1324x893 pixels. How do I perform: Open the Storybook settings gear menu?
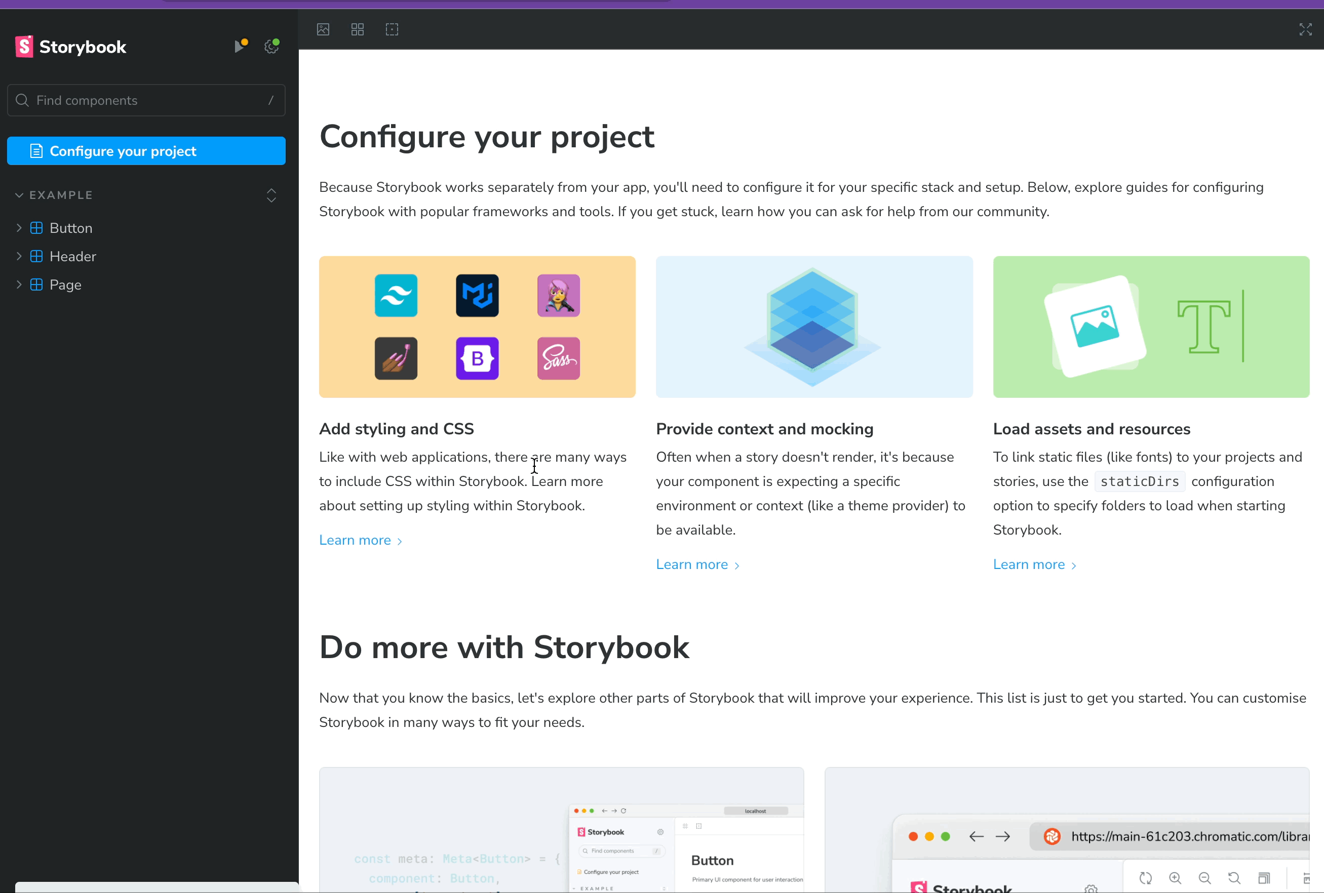(x=271, y=47)
